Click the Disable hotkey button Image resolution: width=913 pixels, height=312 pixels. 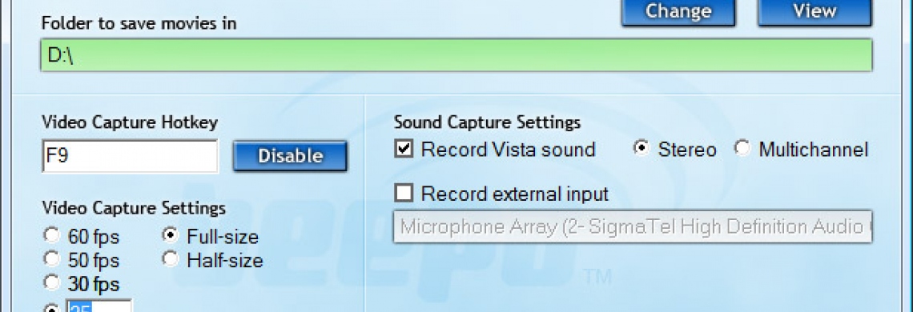click(290, 156)
